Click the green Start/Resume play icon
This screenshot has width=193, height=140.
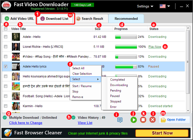[x=133, y=120]
